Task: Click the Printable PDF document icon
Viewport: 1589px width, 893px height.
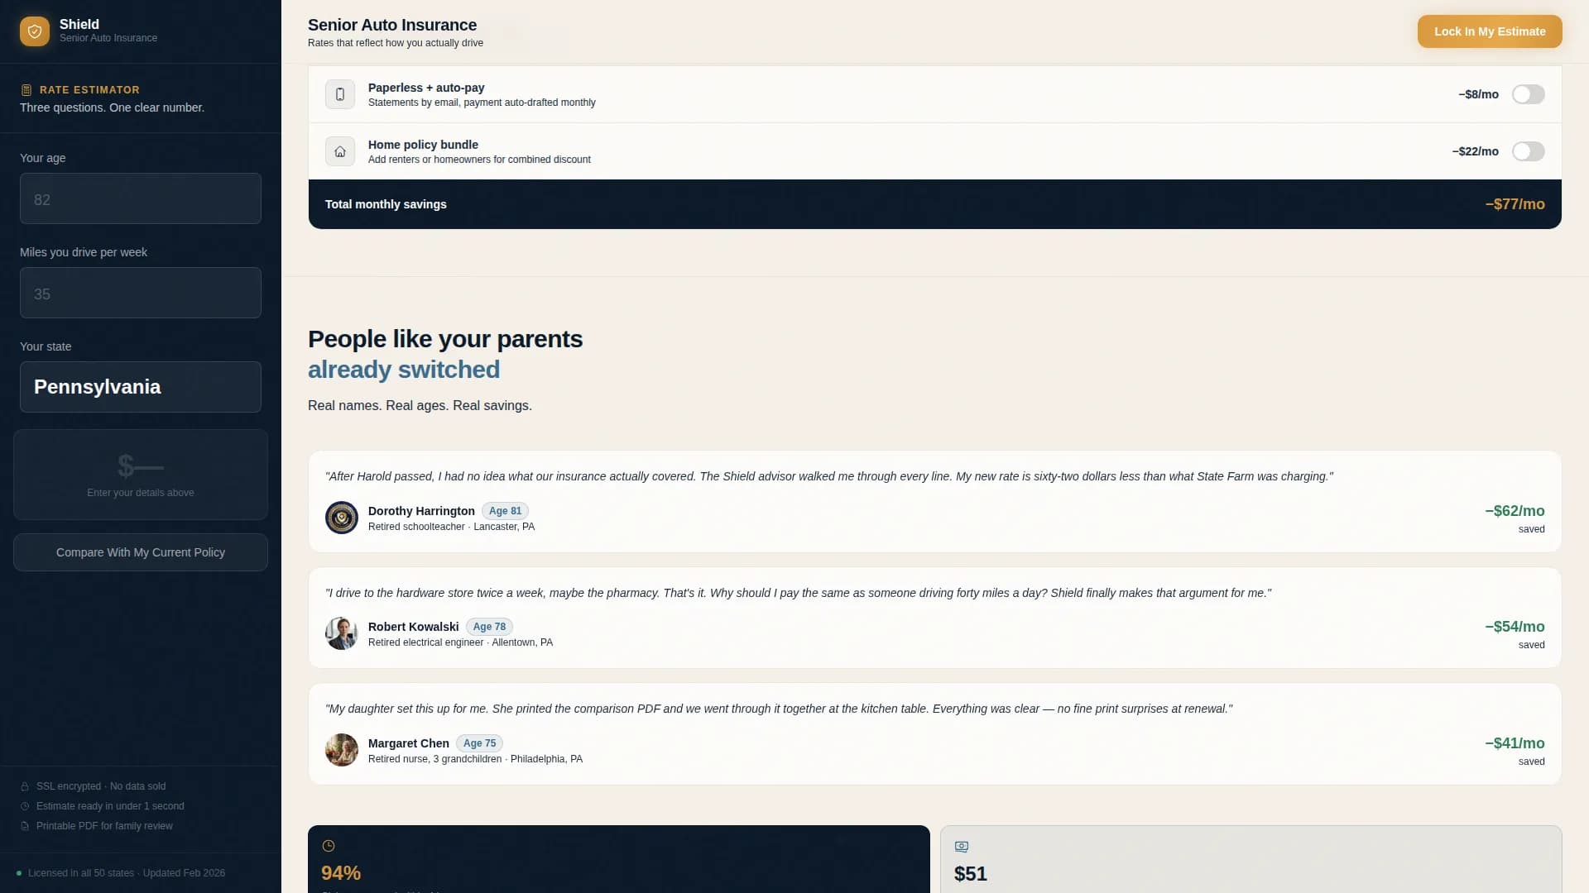Action: [25, 826]
